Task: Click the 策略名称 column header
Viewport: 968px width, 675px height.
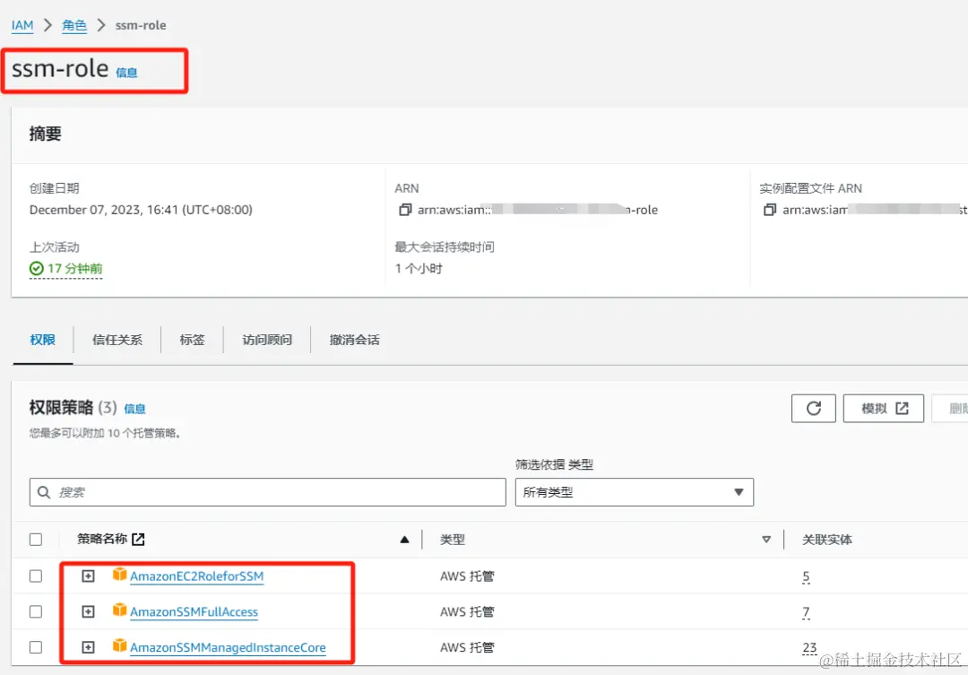Action: tap(102, 539)
